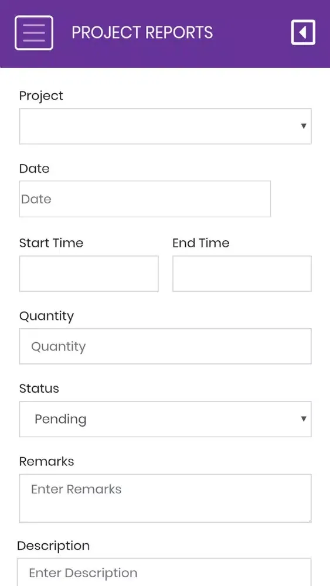Click the Start Time field

coord(89,274)
